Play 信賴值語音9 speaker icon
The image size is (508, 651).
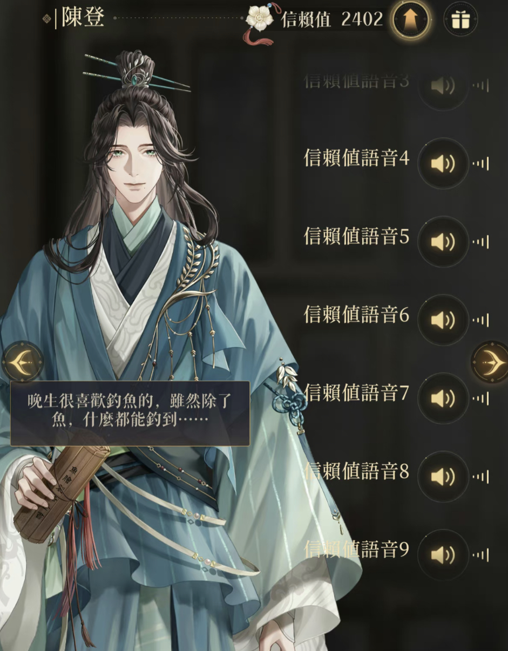tap(443, 555)
